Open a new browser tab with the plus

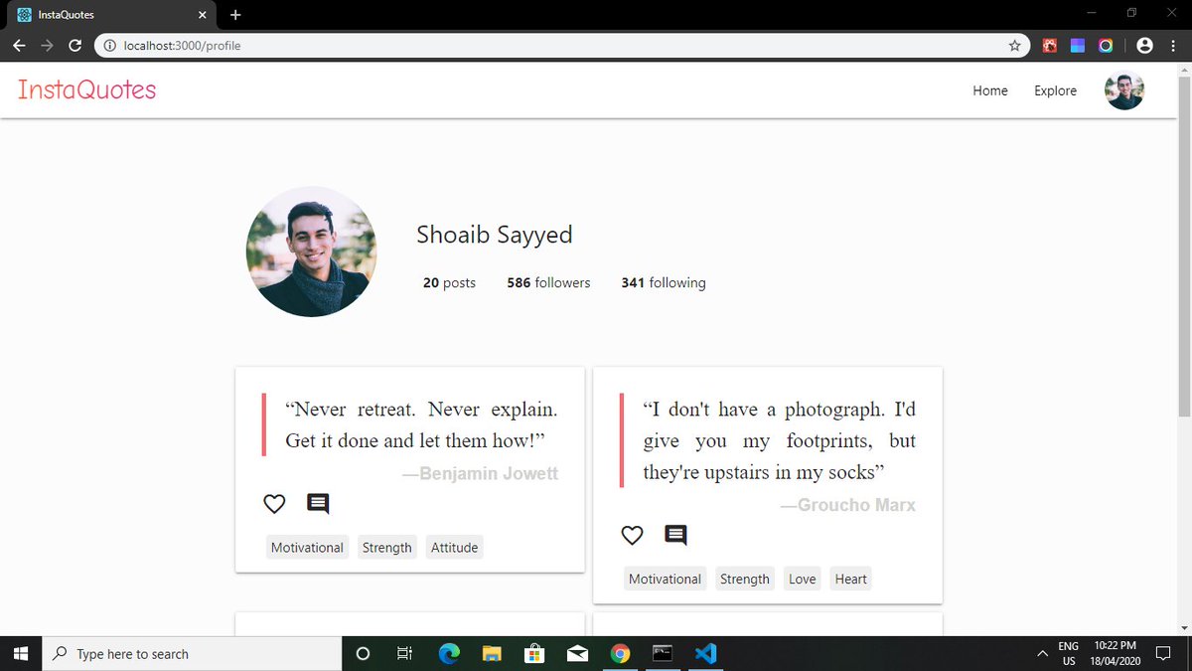coord(235,15)
